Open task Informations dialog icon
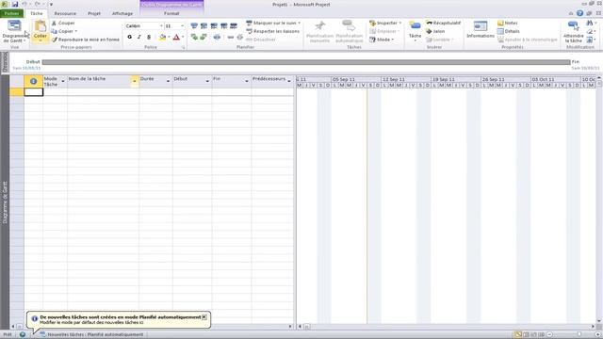The height and width of the screenshot is (339, 603). (x=481, y=26)
